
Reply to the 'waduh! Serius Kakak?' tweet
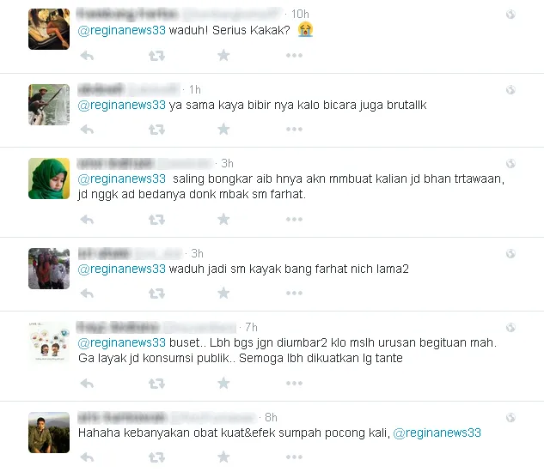tap(87, 56)
